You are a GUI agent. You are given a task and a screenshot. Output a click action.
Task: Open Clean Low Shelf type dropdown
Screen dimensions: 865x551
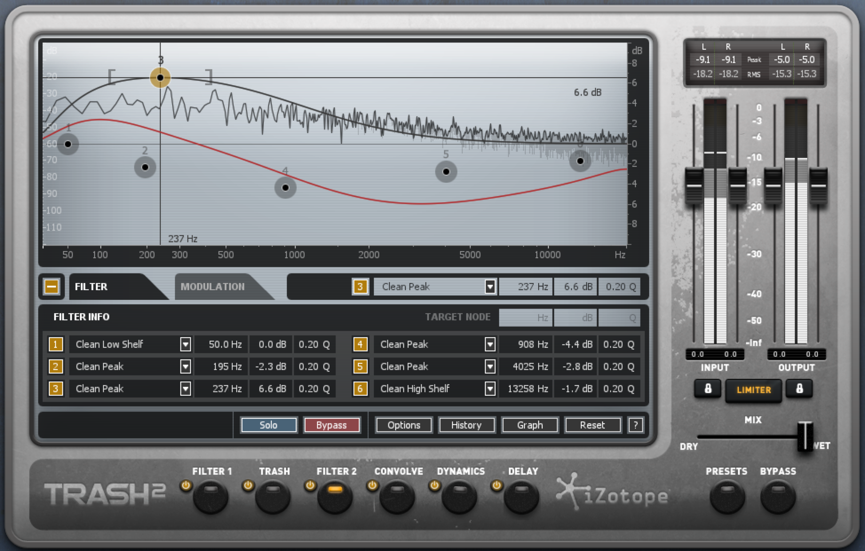click(x=185, y=344)
